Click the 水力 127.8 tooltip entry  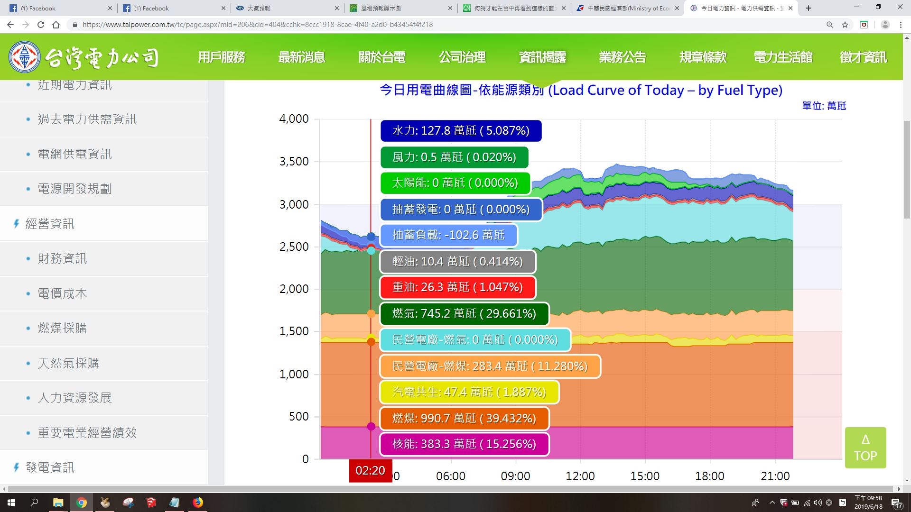tap(461, 131)
